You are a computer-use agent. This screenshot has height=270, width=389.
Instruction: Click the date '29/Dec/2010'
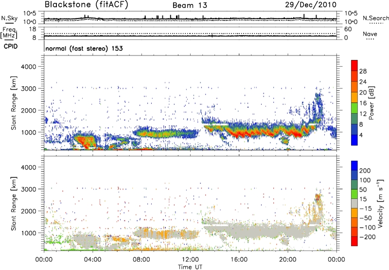(x=311, y=5)
